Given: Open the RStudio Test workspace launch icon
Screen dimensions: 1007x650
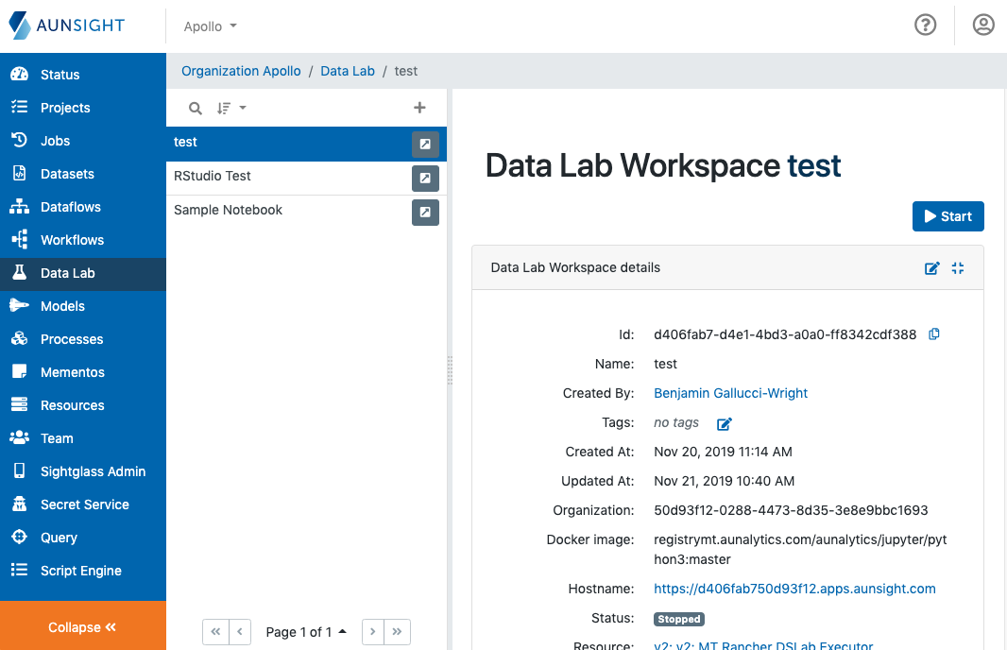Looking at the screenshot, I should [x=425, y=178].
